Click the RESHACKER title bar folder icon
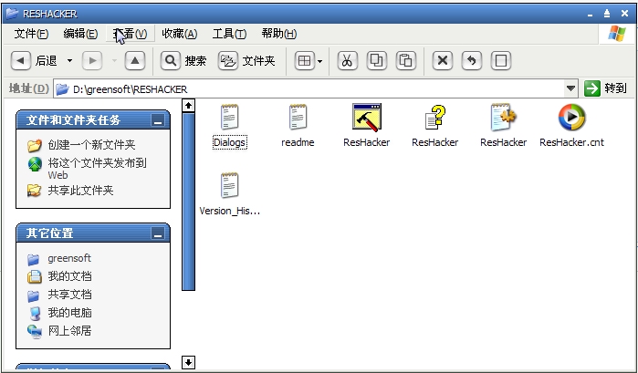 tap(12, 14)
